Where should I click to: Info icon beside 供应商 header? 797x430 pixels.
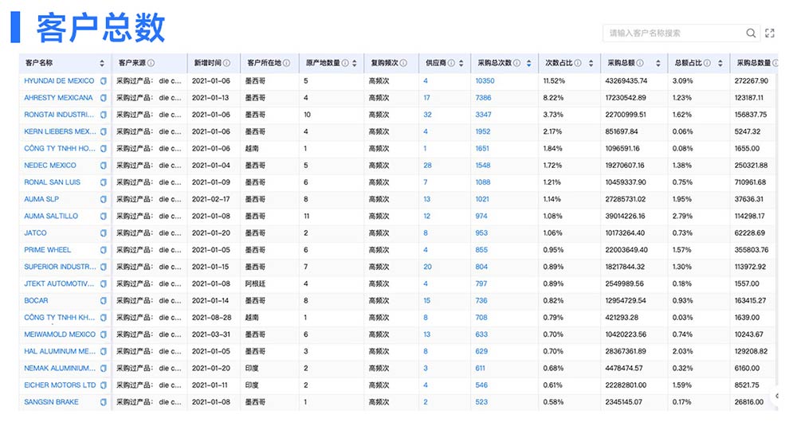click(x=451, y=63)
